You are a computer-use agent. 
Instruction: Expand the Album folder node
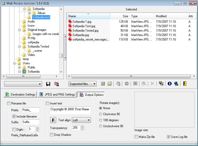(x=29, y=13)
